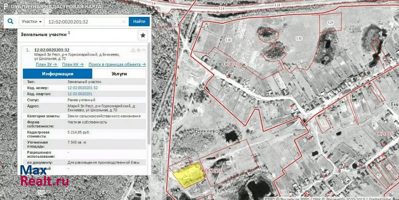Viewport: 399px width, 200px height.
Task: Collapse the result entry using its arrow
Action: [144, 50]
